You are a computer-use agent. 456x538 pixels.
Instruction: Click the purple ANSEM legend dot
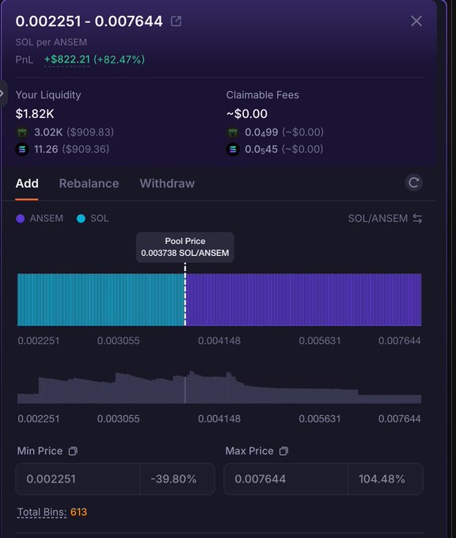[21, 219]
